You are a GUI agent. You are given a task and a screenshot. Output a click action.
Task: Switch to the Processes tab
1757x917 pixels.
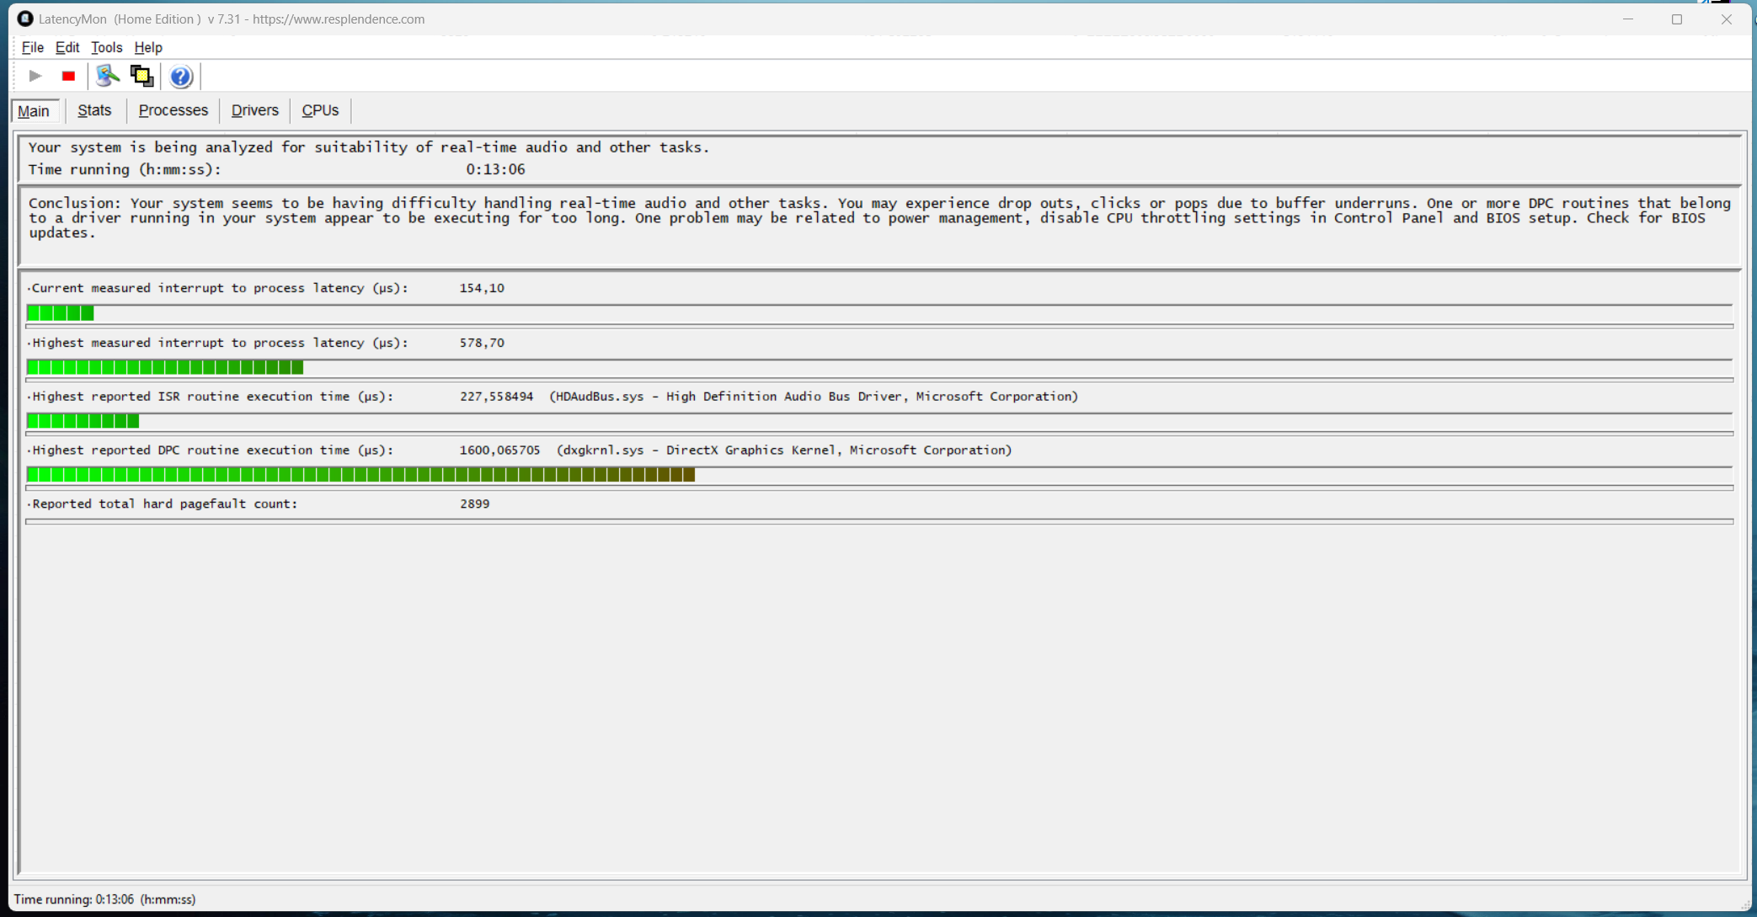pyautogui.click(x=174, y=110)
